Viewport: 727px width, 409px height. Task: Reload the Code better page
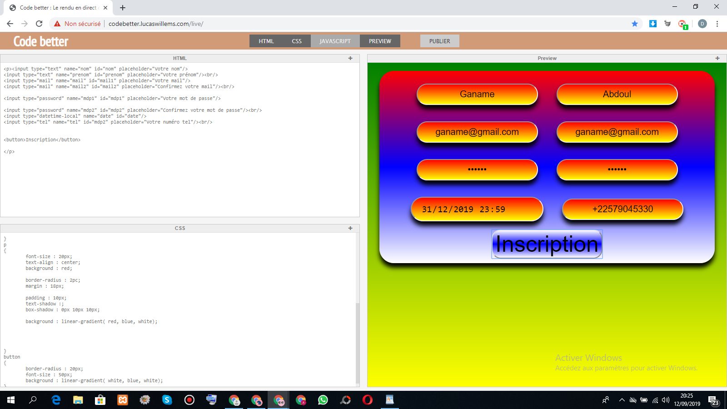click(x=39, y=24)
